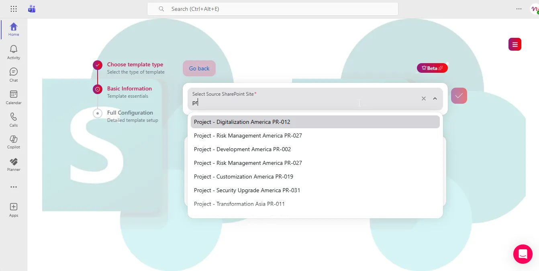Screen dimensions: 539x271
Task: Open the chat support bubble icon
Action: tap(523, 254)
